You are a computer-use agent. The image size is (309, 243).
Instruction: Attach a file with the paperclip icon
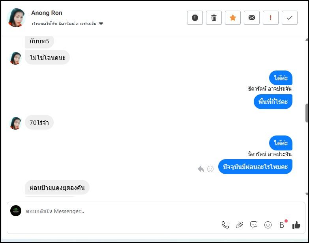[x=240, y=225]
